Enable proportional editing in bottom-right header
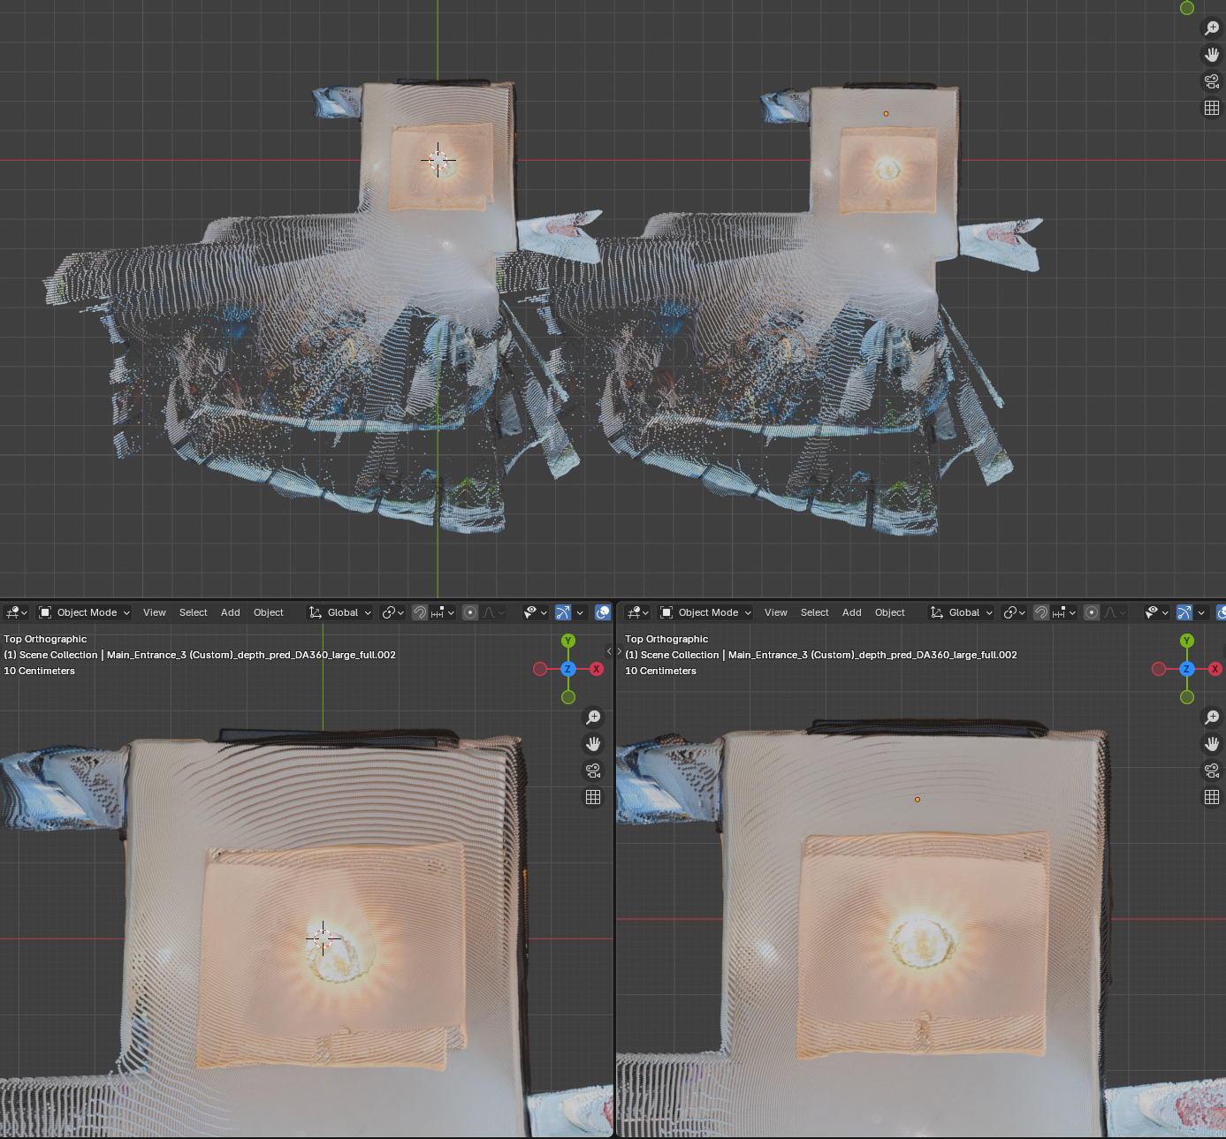1226x1139 pixels. coord(1092,612)
